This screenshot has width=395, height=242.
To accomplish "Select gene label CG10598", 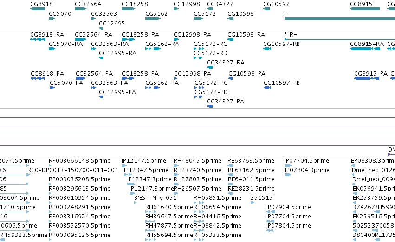I will coord(240,14).
